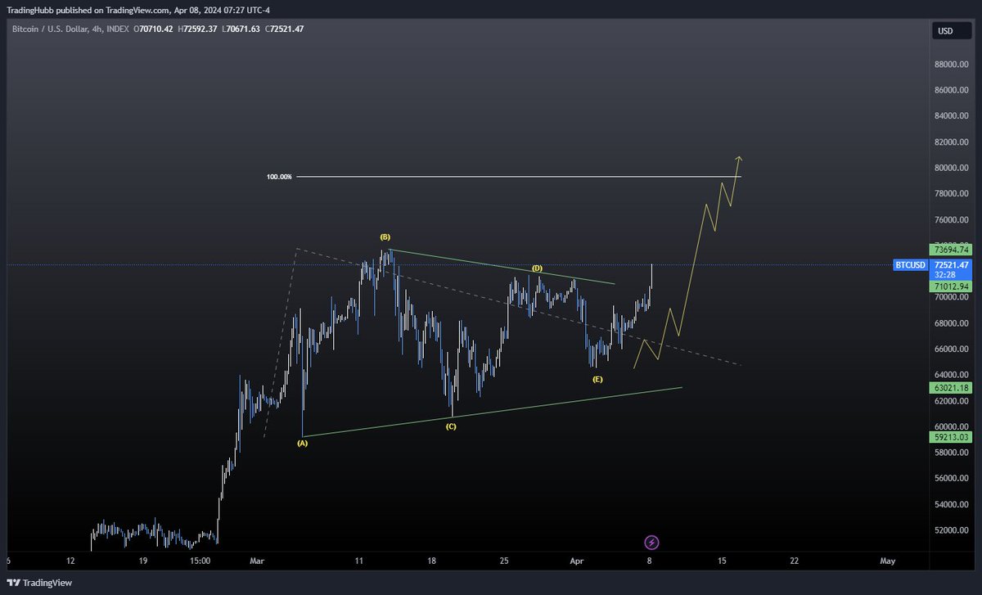Click the 70000.00 price axis label
Screen dimensions: 982x595
point(953,298)
